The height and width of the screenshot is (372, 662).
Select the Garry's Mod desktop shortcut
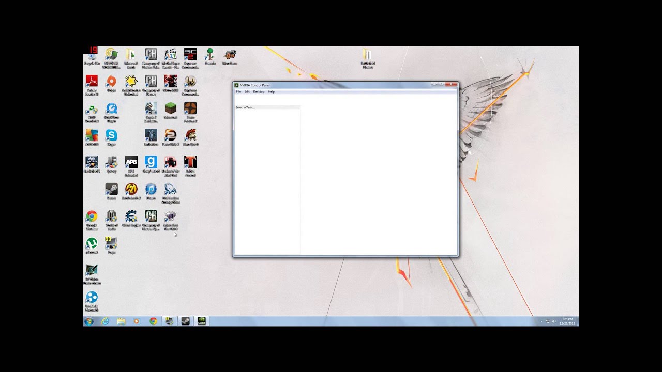(151, 164)
